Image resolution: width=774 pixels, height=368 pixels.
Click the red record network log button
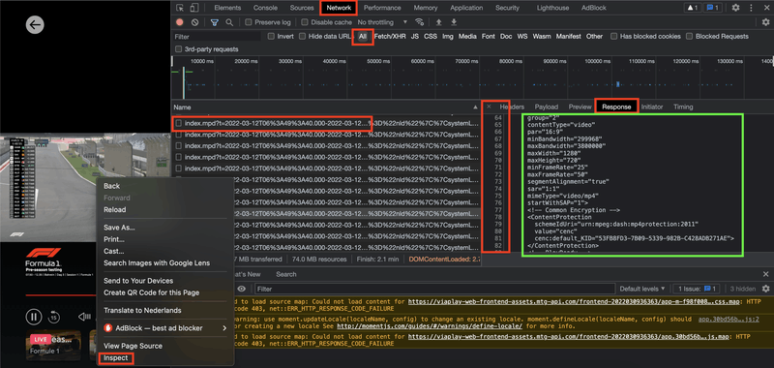pos(180,22)
